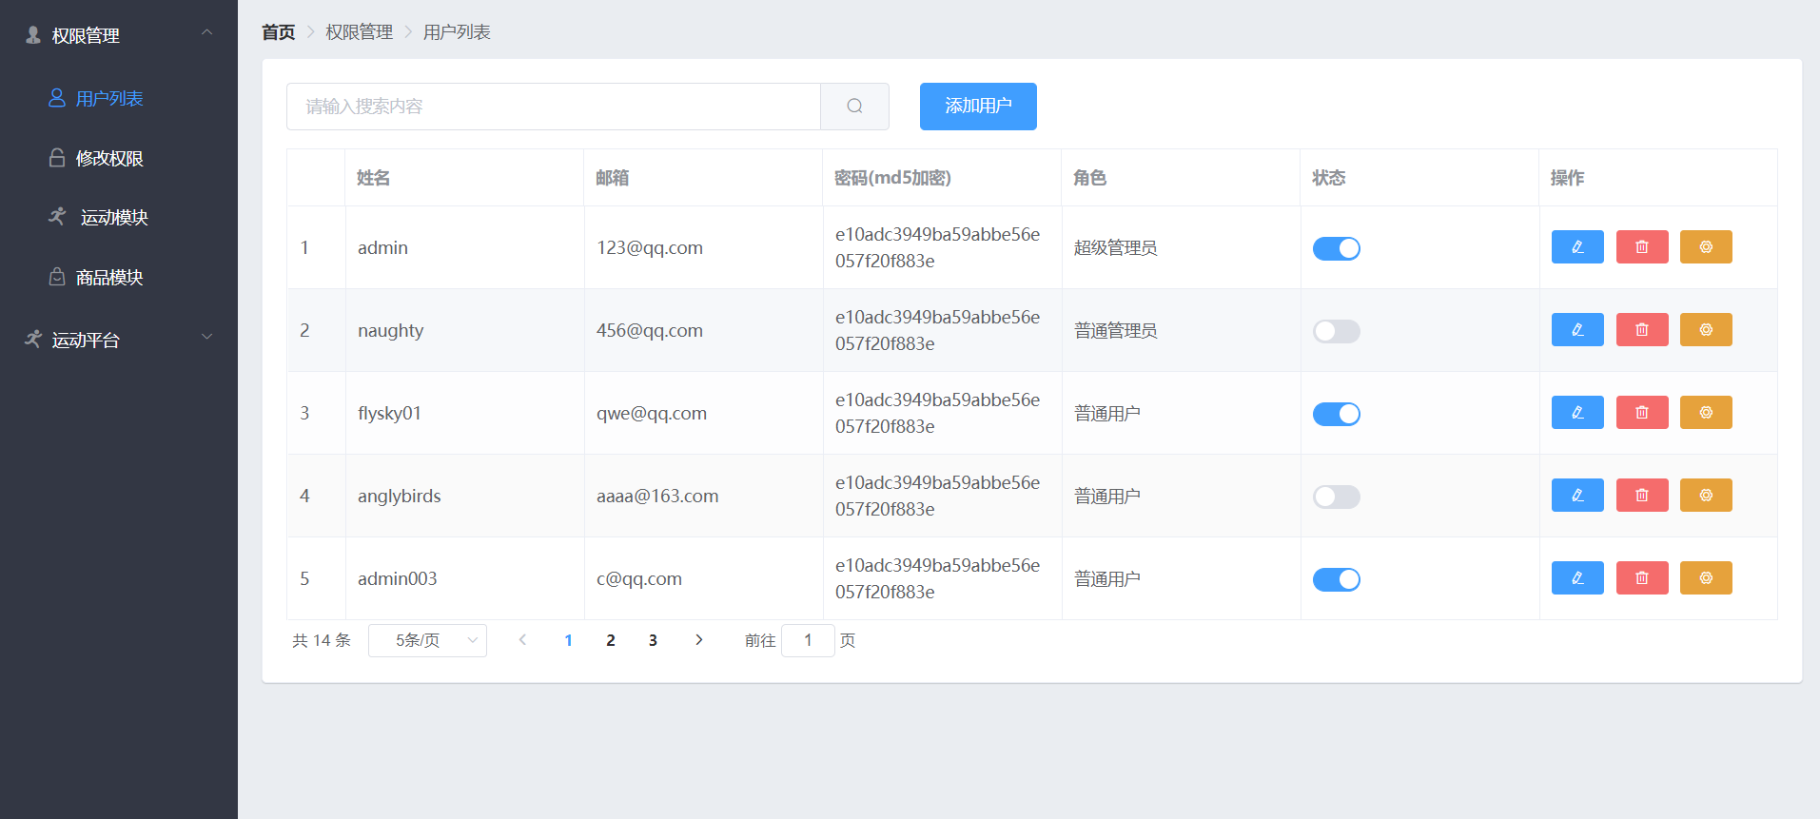Open 修改权限 in the sidebar
Viewport: 1820px width, 819px height.
pos(119,158)
